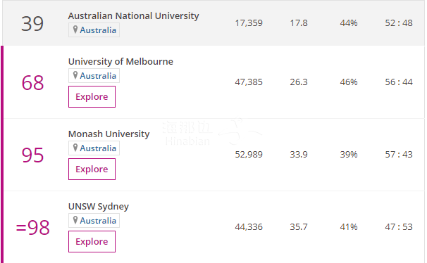
Task: Open the Monash University name link
Action: click(x=109, y=134)
